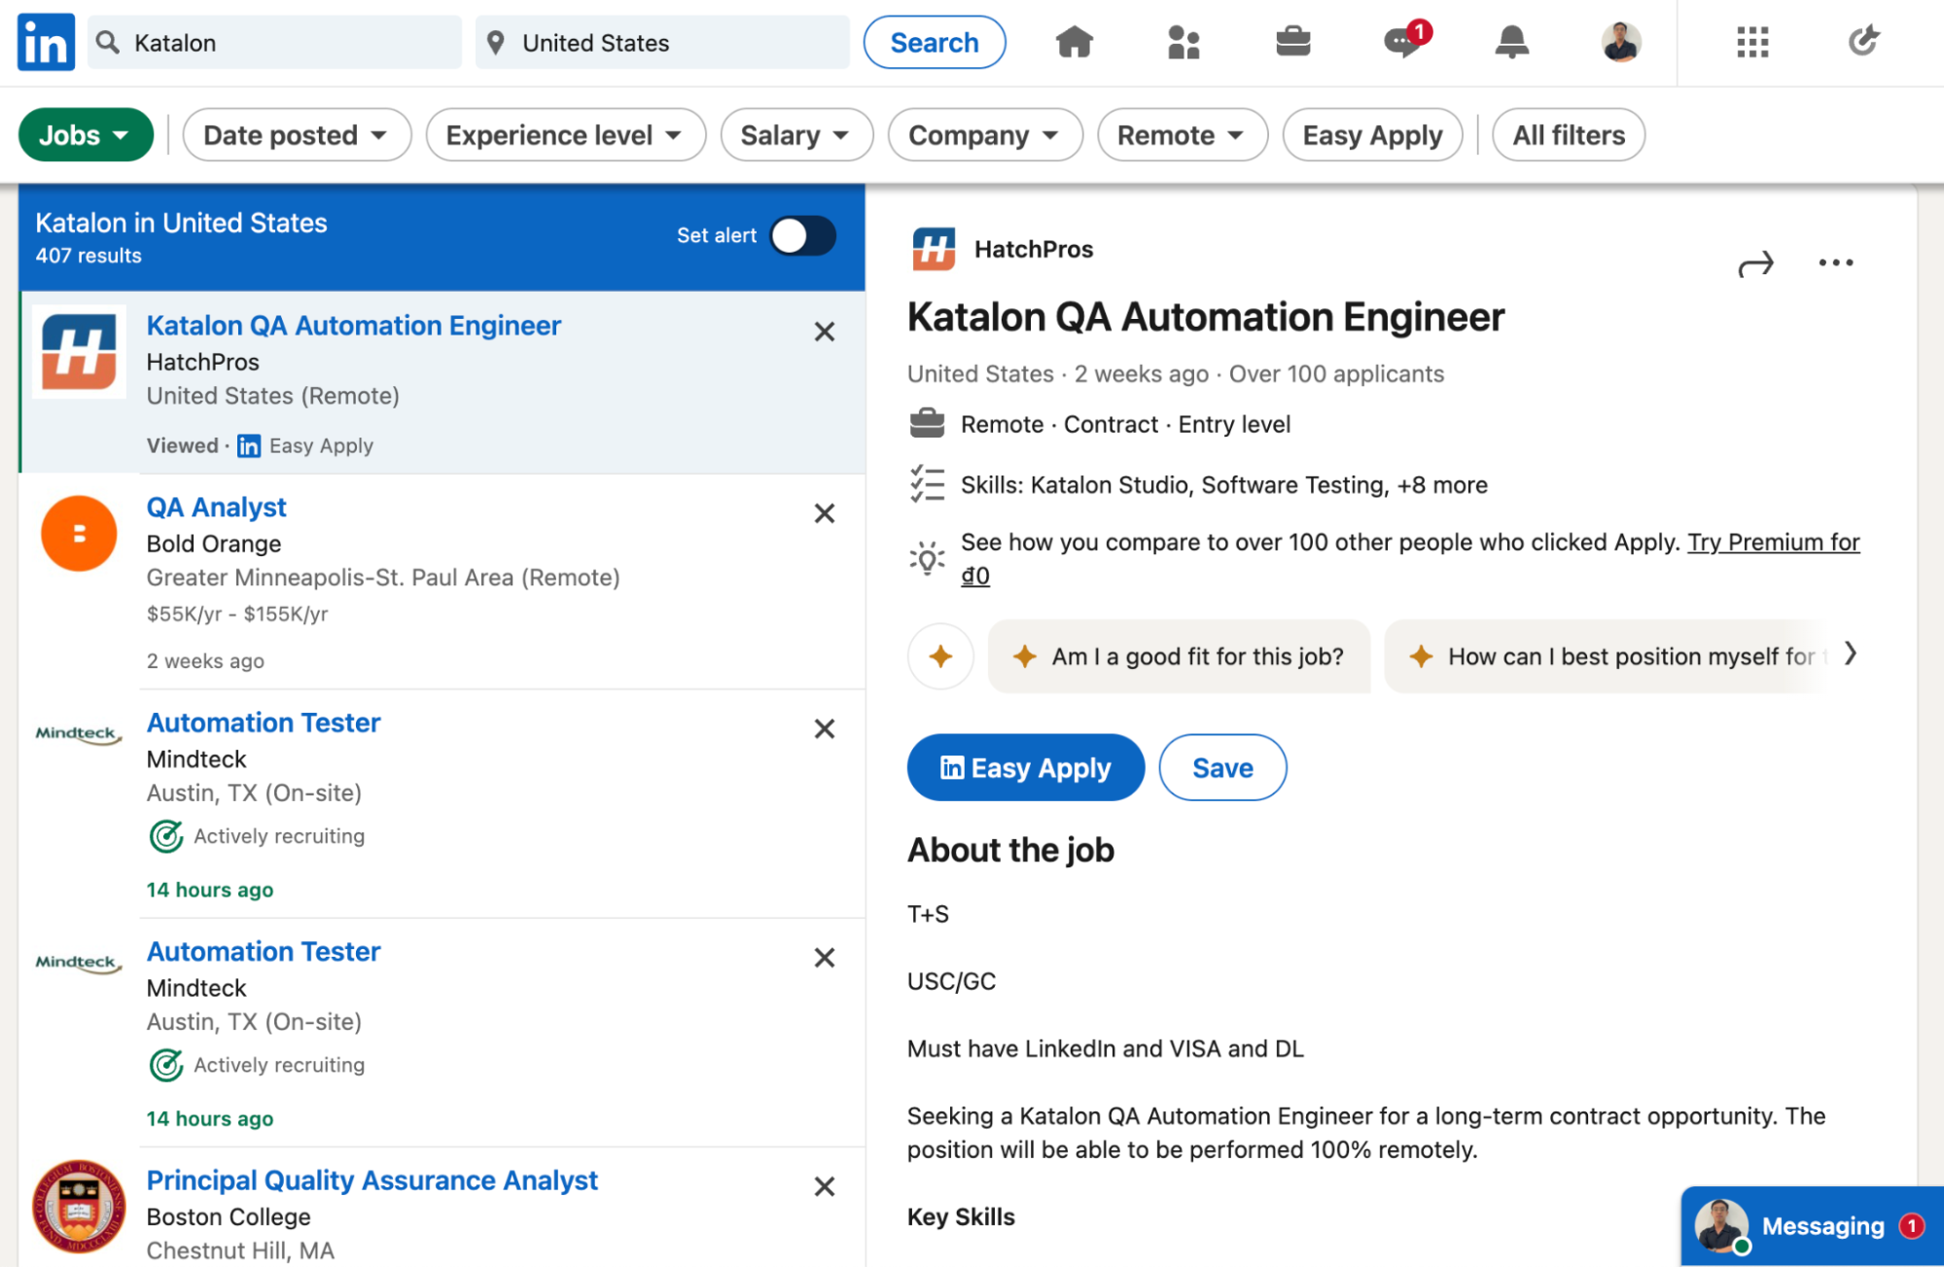Open the profile avatar menu in navbar
This screenshot has height=1268, width=1944.
click(x=1621, y=42)
